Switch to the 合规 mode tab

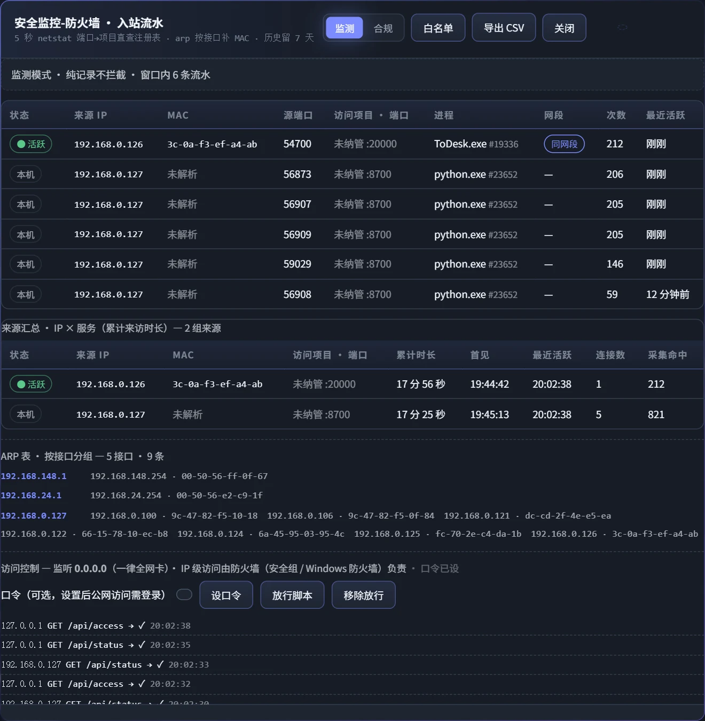pyautogui.click(x=383, y=28)
